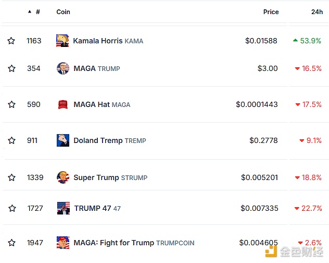
Task: Sort by the Coin column header
Action: (x=63, y=12)
